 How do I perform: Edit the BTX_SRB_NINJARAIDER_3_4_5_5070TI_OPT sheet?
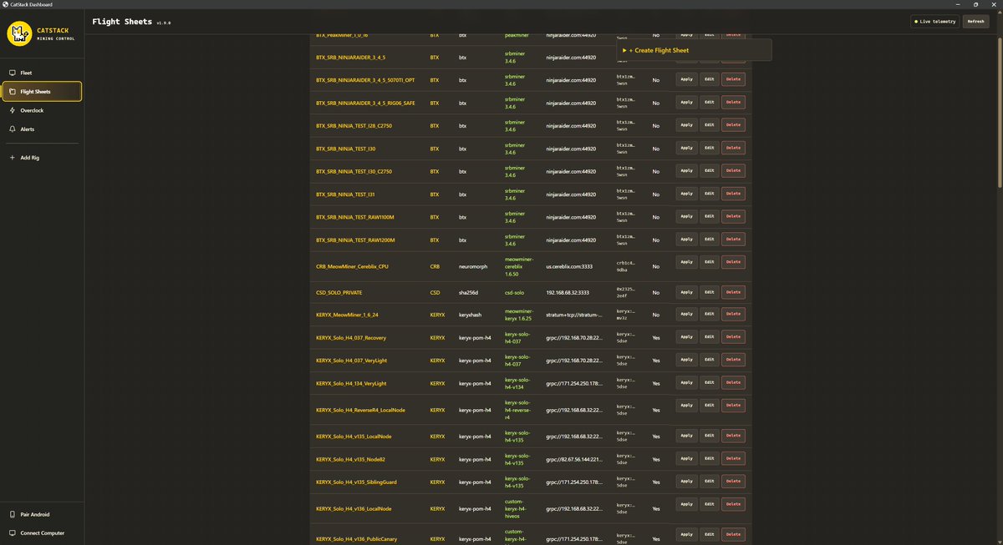(x=709, y=79)
